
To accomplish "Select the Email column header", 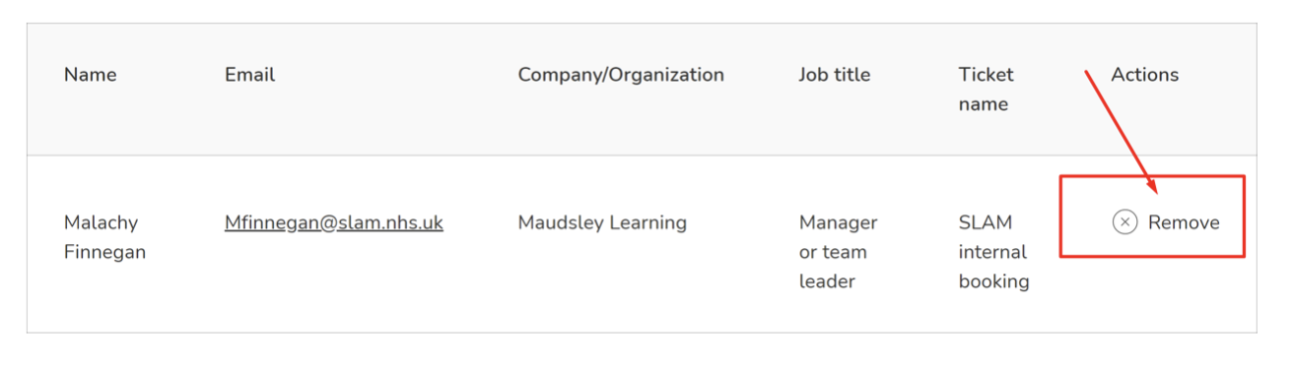I will coord(249,75).
